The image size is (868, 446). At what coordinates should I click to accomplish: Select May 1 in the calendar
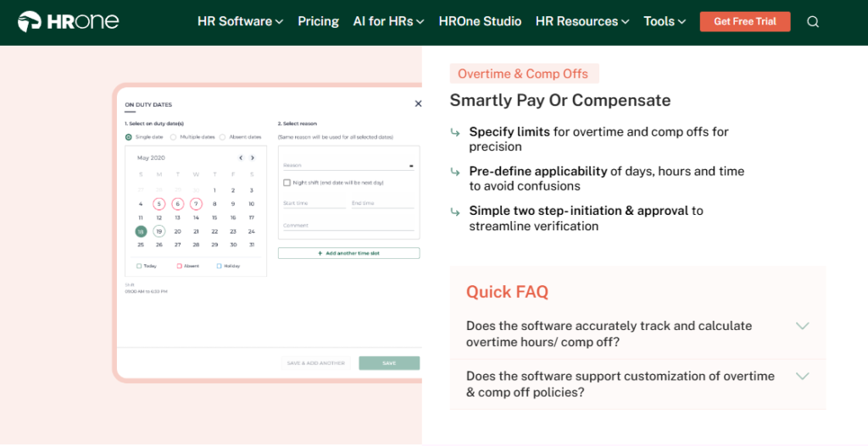(214, 190)
